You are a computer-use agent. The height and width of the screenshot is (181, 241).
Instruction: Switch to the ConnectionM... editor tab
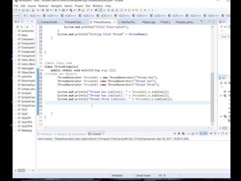[x=48, y=22]
